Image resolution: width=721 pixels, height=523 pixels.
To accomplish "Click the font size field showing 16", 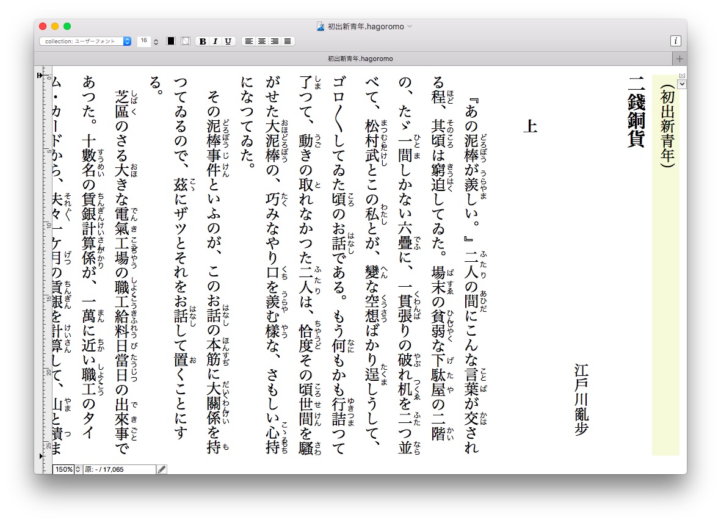I will pyautogui.click(x=144, y=41).
